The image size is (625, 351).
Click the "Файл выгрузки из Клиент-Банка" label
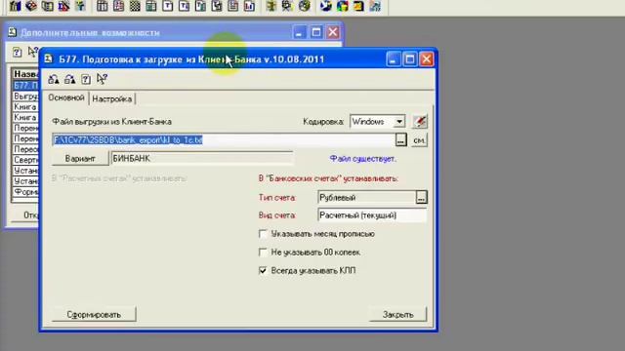[x=112, y=122]
